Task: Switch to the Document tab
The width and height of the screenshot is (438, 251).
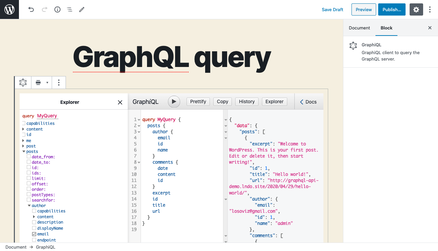Action: 359,28
